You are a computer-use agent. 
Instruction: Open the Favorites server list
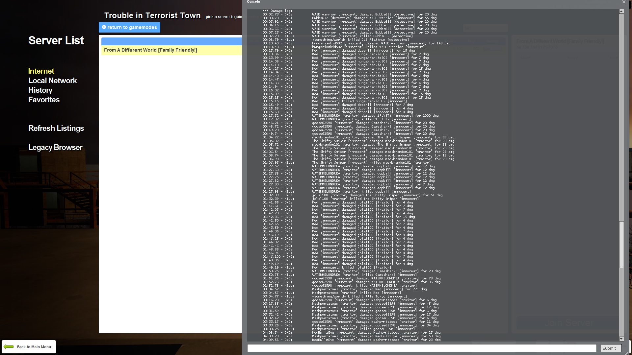44,100
